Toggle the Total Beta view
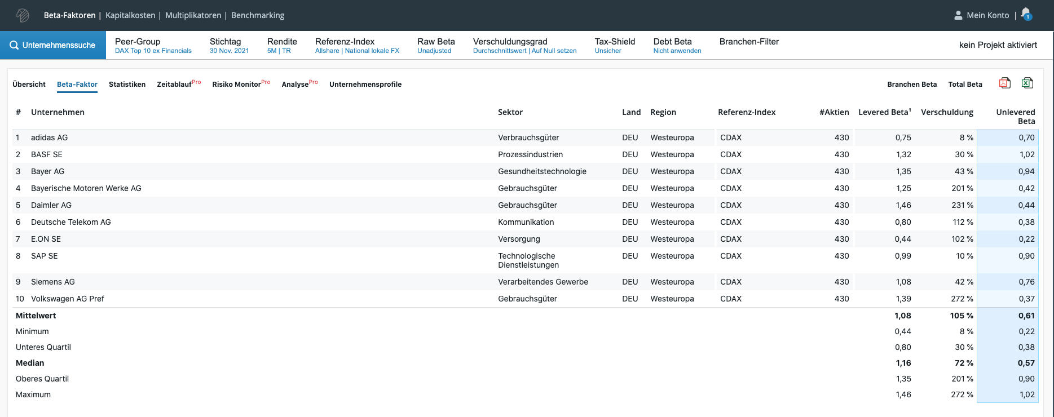Image resolution: width=1054 pixels, height=417 pixels. 965,85
